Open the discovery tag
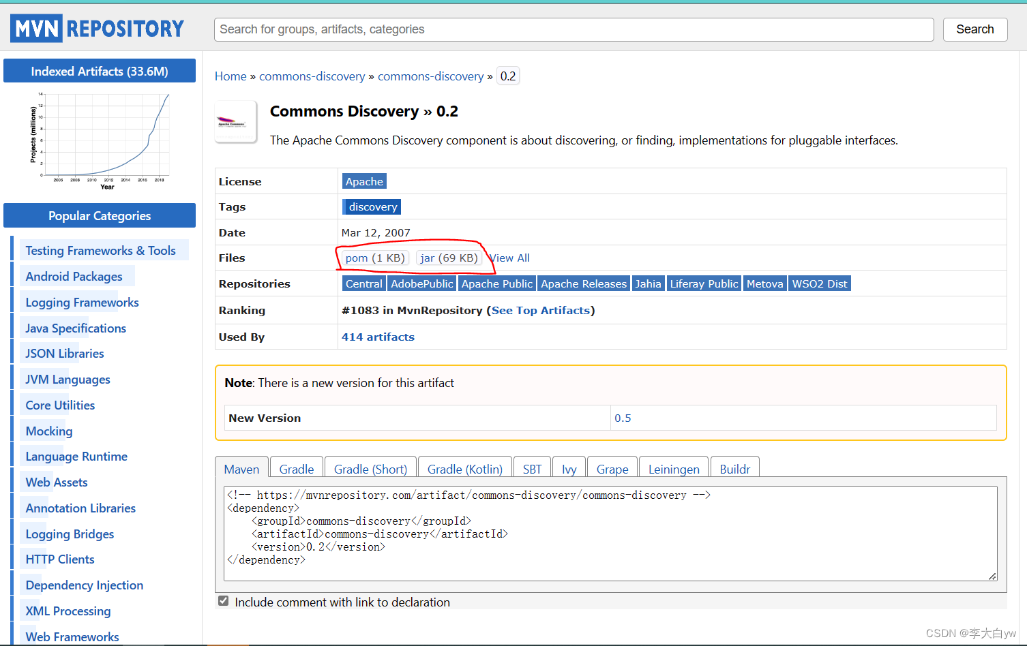Image resolution: width=1027 pixels, height=646 pixels. (372, 206)
